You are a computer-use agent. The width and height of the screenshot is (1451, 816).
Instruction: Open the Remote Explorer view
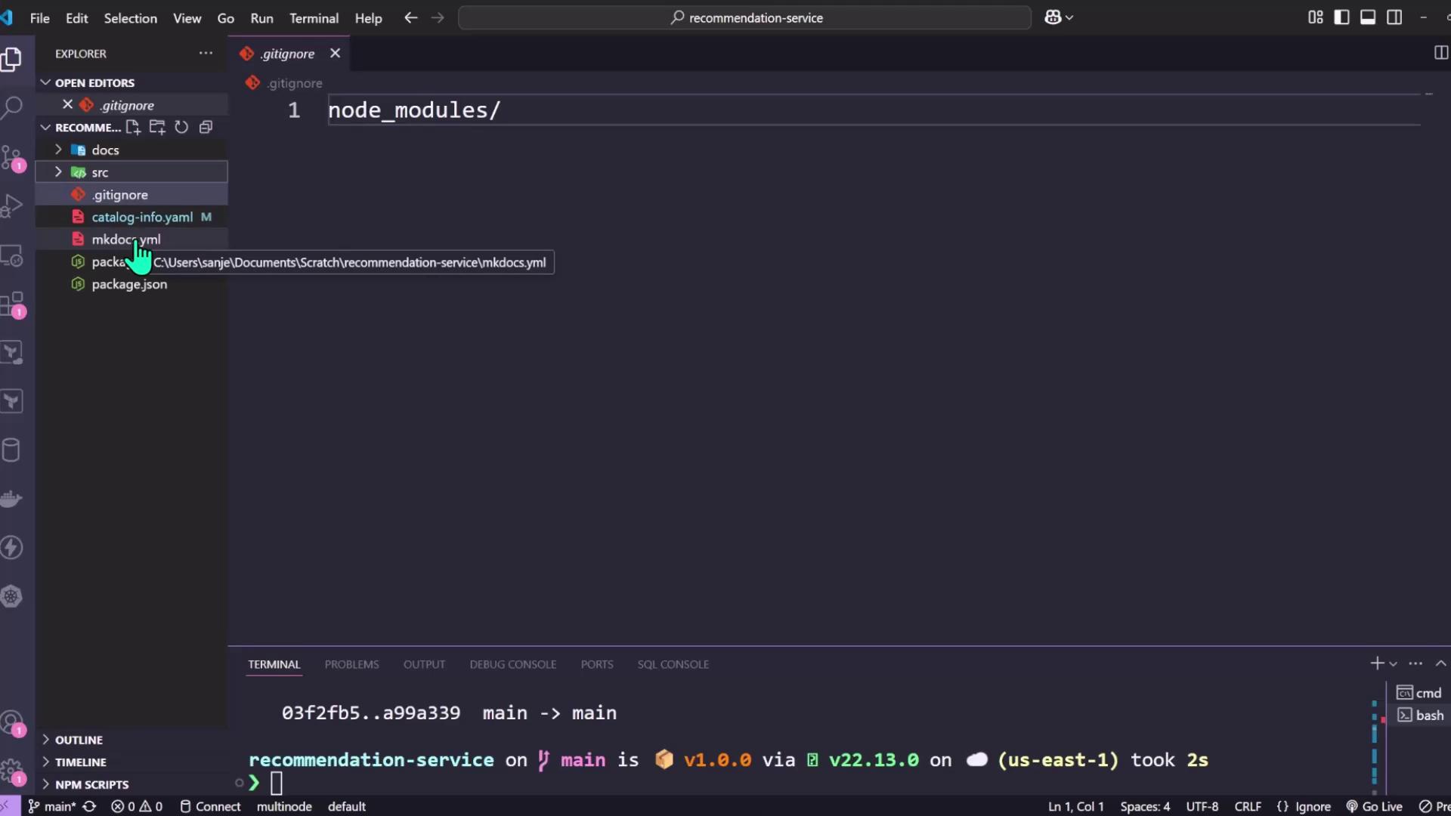pyautogui.click(x=11, y=256)
